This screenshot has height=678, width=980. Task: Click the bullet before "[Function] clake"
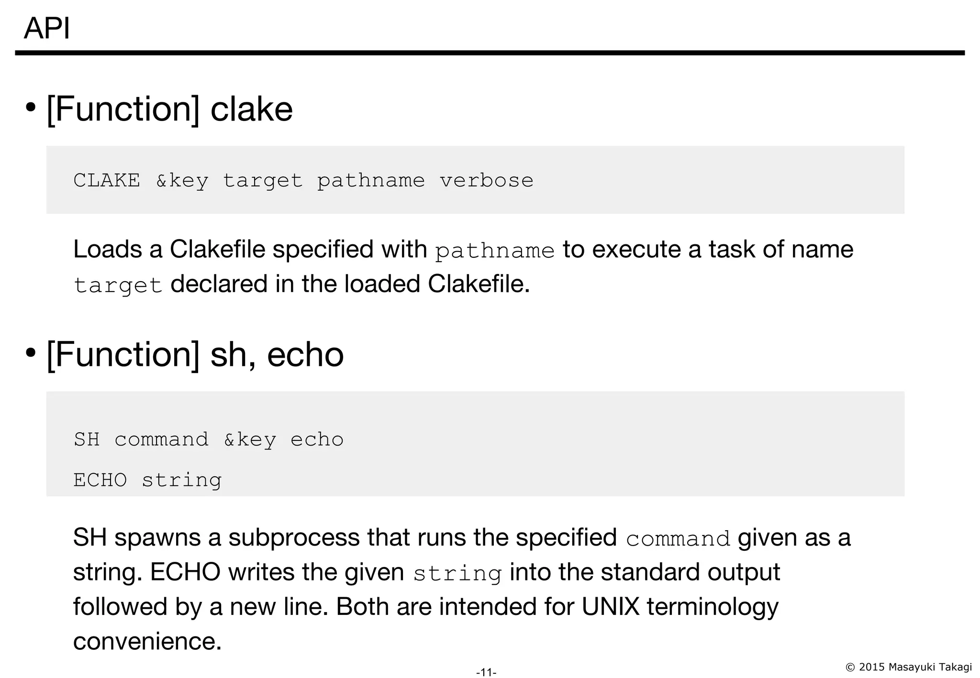point(31,108)
